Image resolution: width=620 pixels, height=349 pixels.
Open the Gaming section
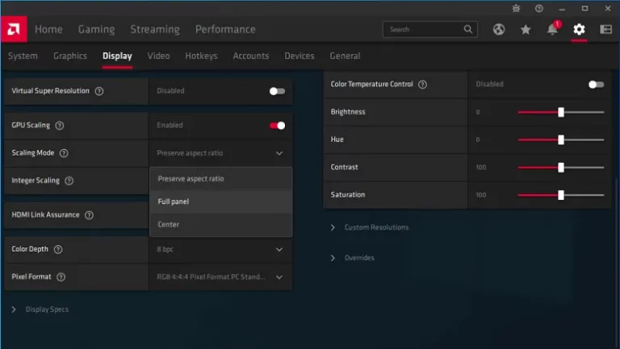point(97,29)
